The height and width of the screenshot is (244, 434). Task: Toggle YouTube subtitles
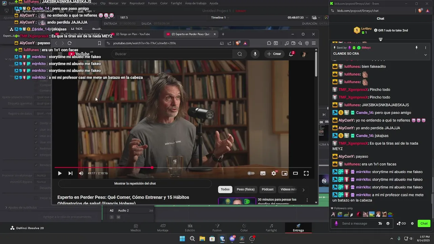point(263,173)
